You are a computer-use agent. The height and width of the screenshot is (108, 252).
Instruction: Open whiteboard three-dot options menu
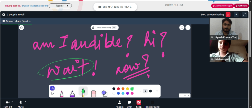pos(188,28)
